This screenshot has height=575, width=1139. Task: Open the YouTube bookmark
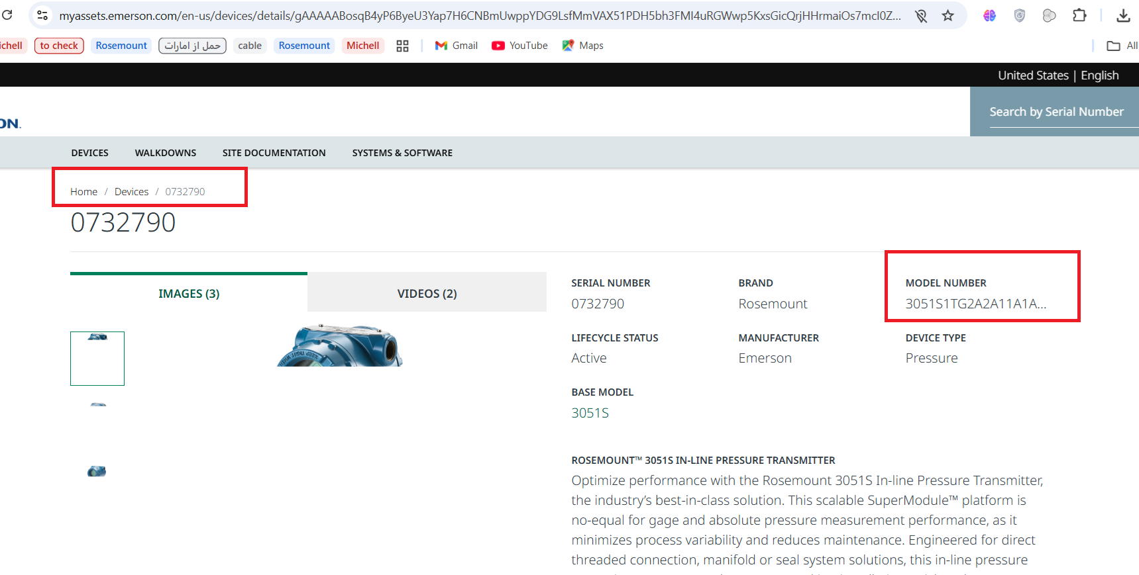click(x=519, y=46)
